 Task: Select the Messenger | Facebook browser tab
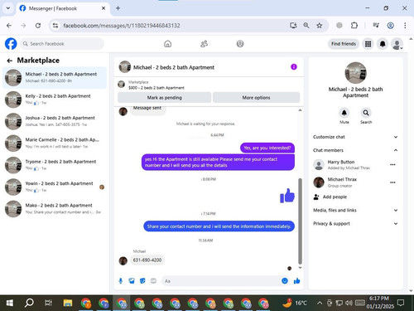click(x=62, y=8)
